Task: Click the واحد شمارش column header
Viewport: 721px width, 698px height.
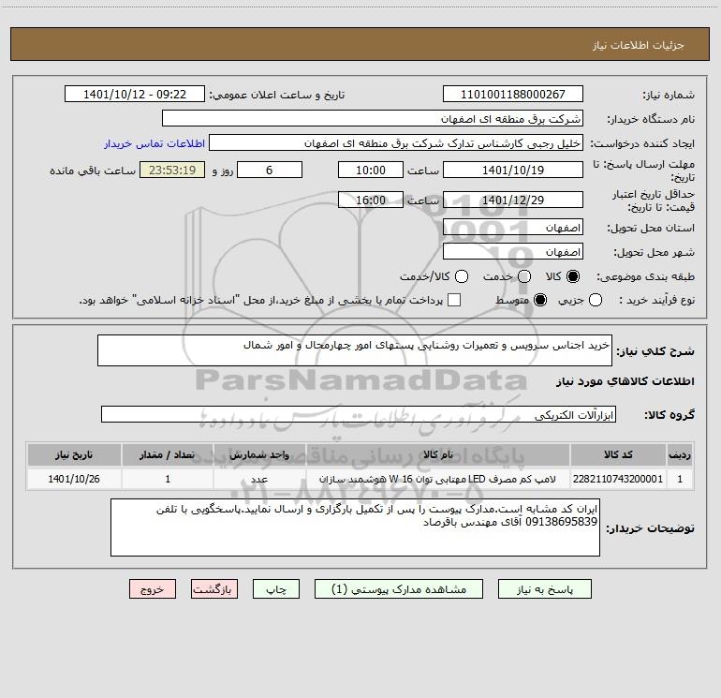Action: coord(259,455)
